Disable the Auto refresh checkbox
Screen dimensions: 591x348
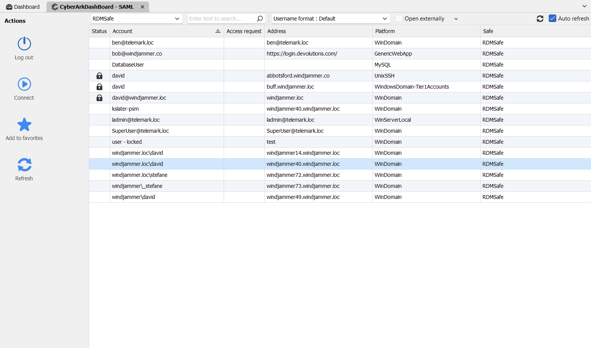click(553, 18)
